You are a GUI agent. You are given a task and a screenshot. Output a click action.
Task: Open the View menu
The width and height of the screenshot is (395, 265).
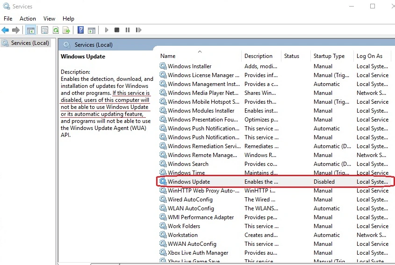point(49,19)
